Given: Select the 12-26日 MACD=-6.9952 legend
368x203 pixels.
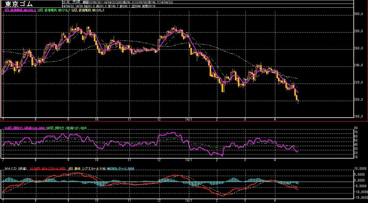Looking at the screenshot, I should pos(48,168).
